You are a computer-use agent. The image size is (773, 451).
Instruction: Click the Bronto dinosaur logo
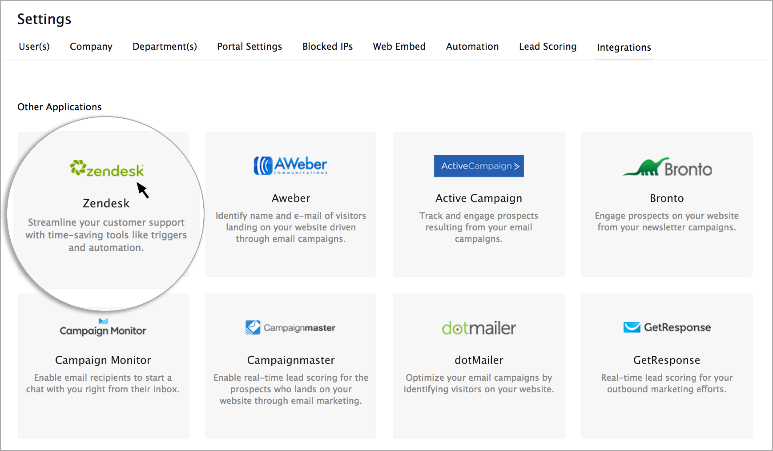(x=667, y=167)
